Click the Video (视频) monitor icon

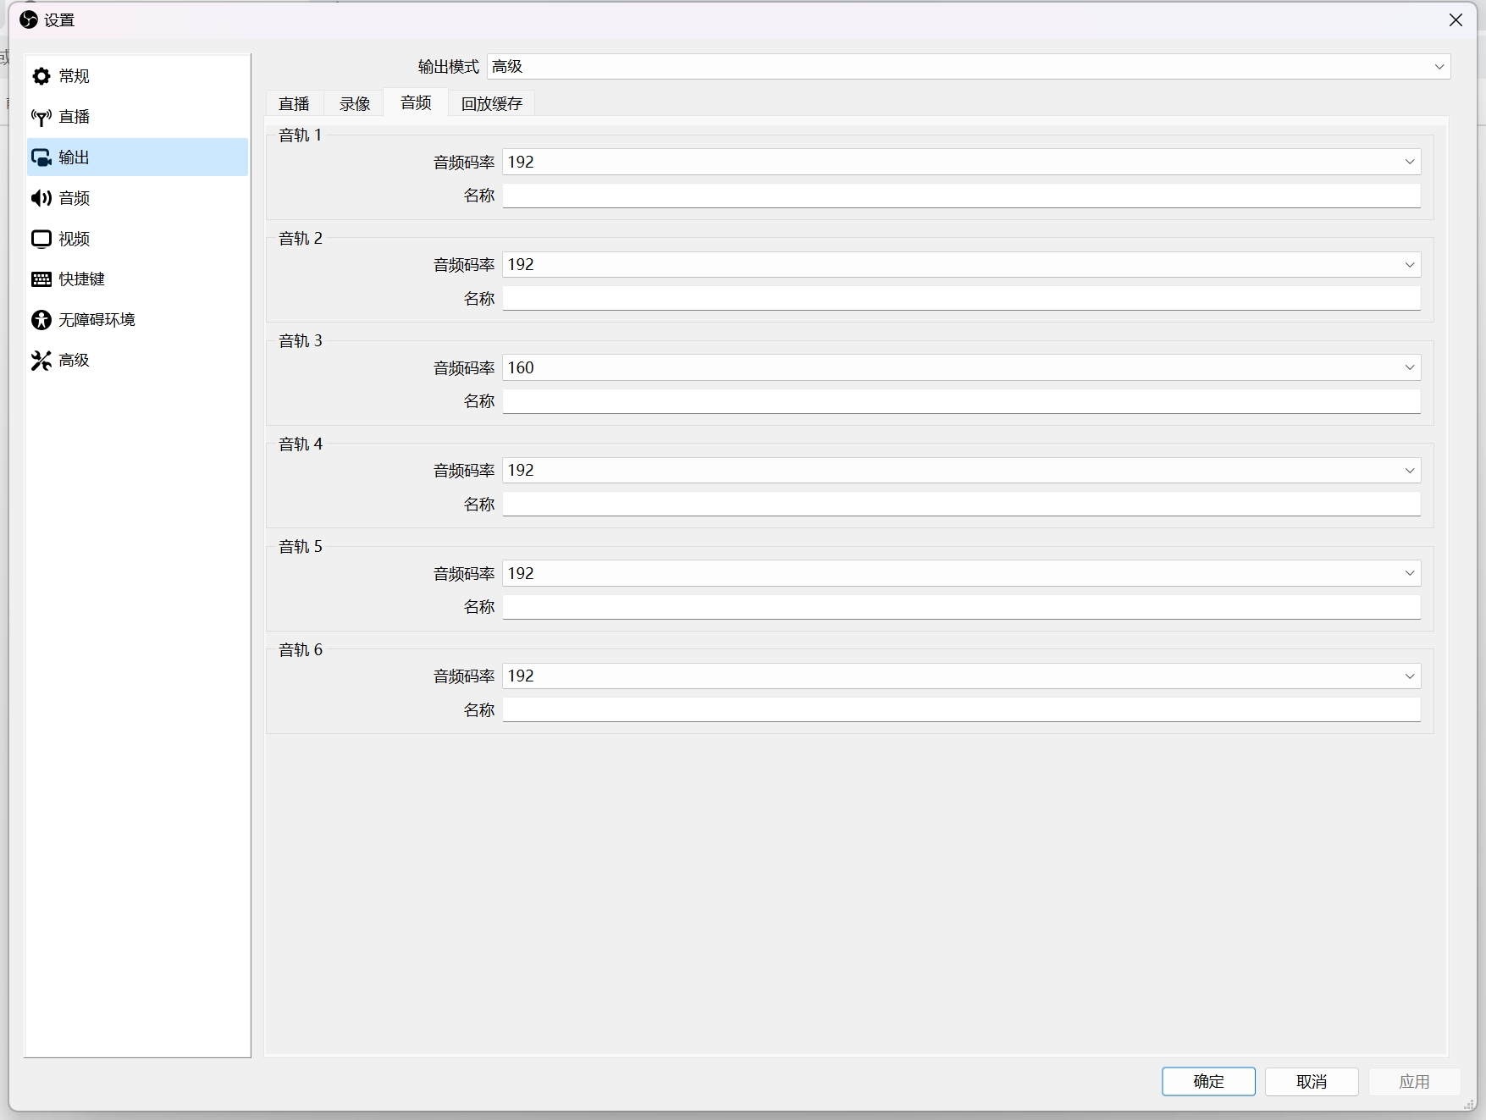tap(41, 239)
